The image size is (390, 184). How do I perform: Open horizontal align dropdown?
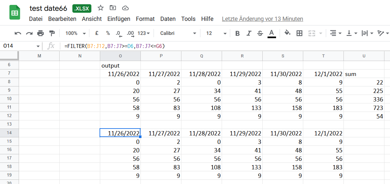point(336,33)
